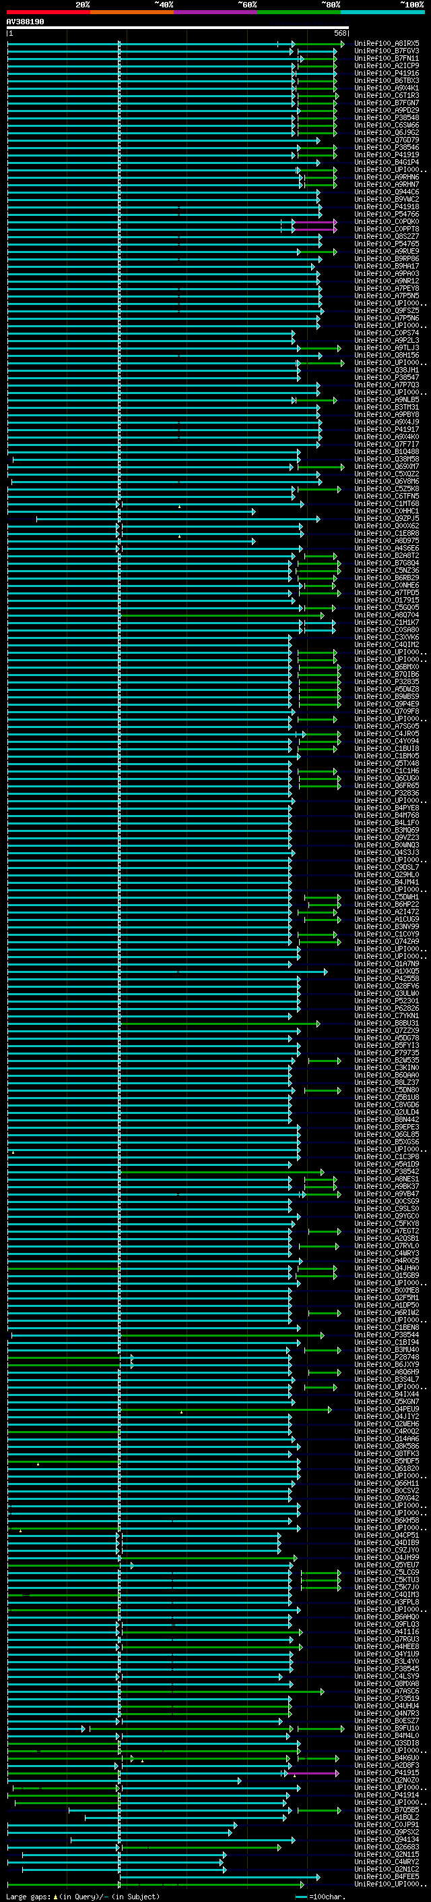
Task: Select the label UniRef100_Q69XM7
Action: (387, 467)
